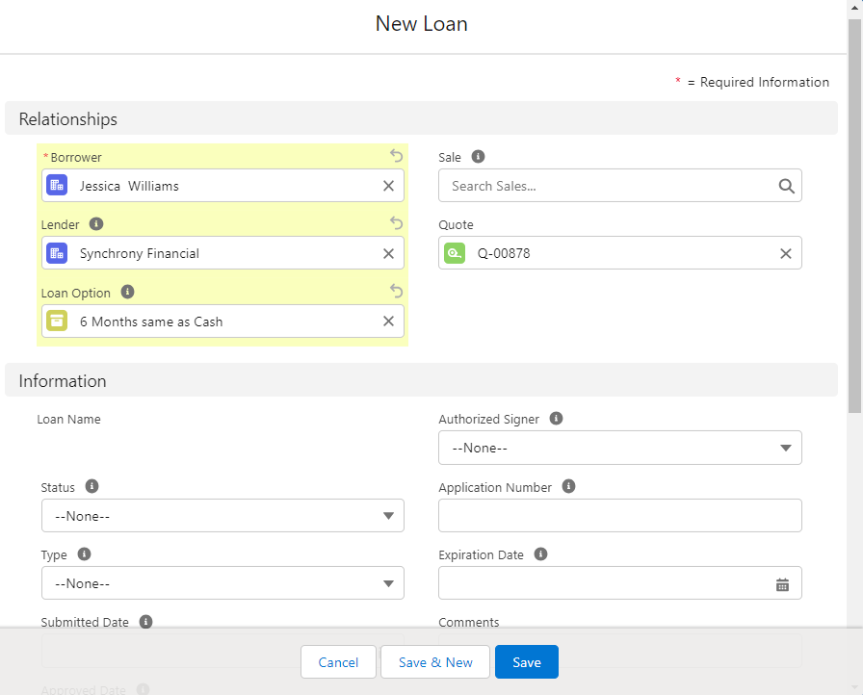Click inside the Loan Name field
Image resolution: width=863 pixels, height=695 pixels.
tap(222, 446)
